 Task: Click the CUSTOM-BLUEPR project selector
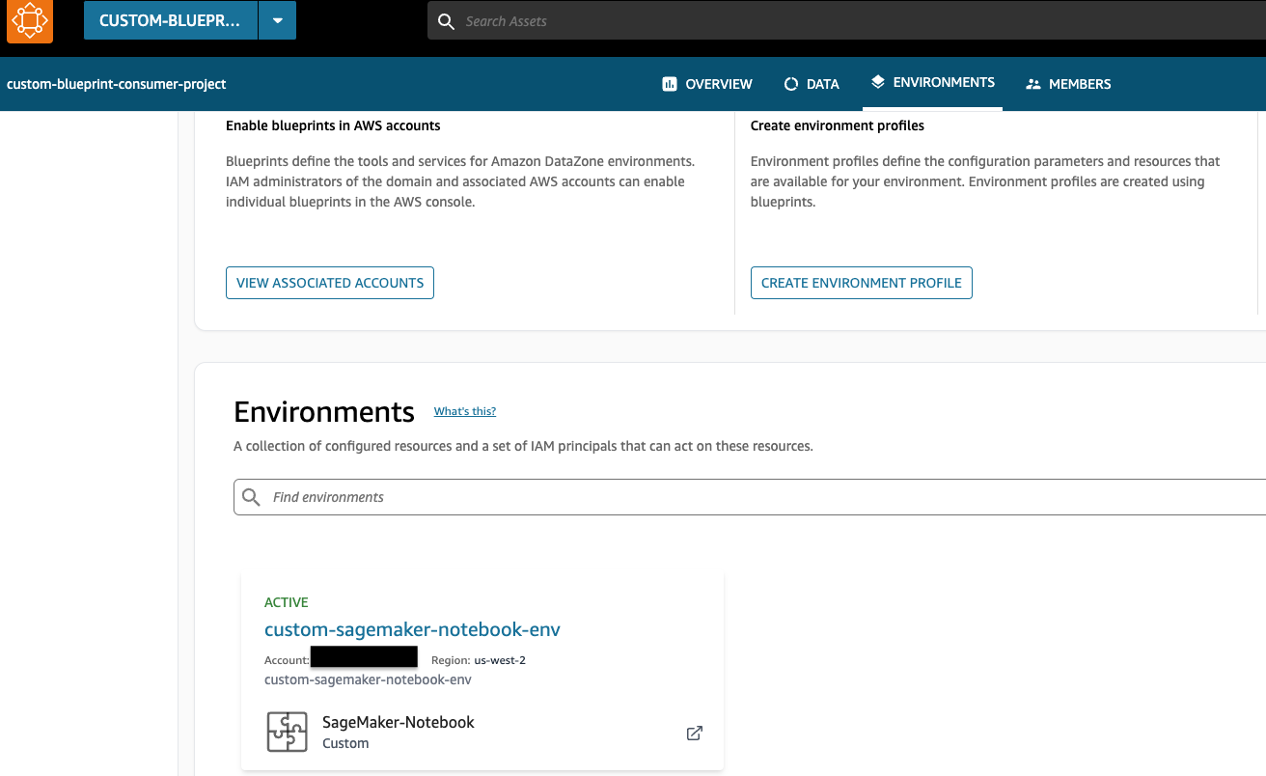tap(171, 19)
